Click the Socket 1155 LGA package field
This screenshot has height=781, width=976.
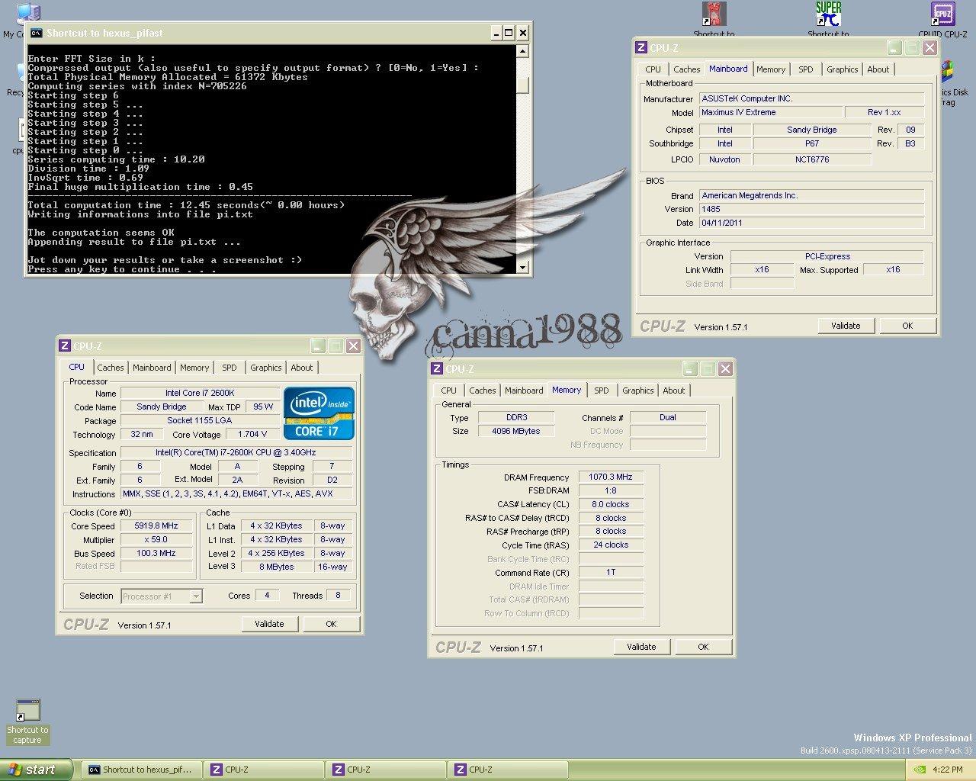[x=200, y=421]
